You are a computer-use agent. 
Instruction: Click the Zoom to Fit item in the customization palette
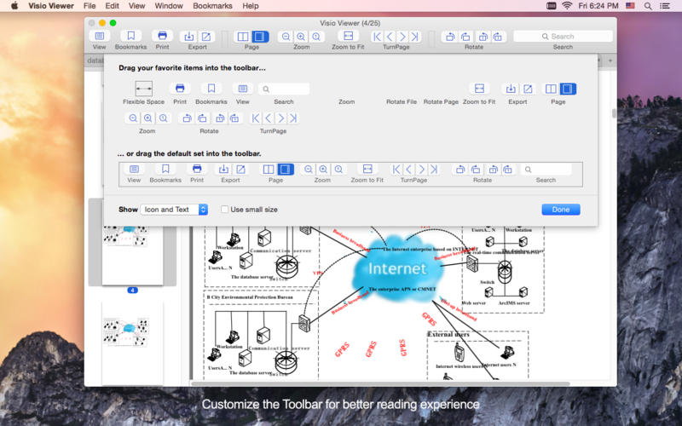(479, 89)
